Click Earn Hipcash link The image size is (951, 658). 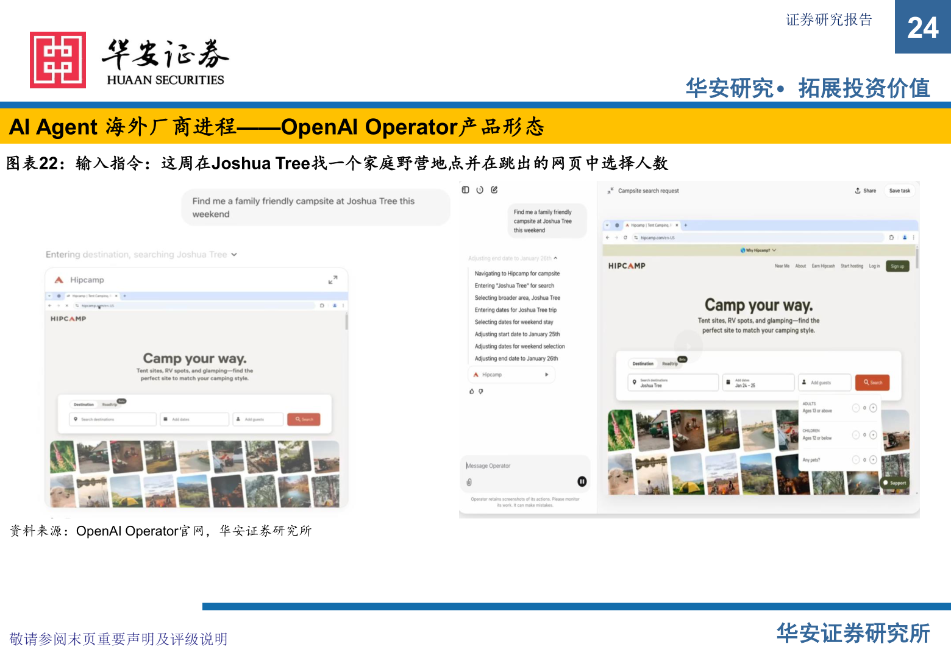823,266
